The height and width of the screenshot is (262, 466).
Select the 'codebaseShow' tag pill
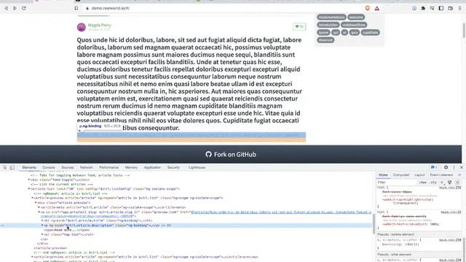click(x=354, y=25)
